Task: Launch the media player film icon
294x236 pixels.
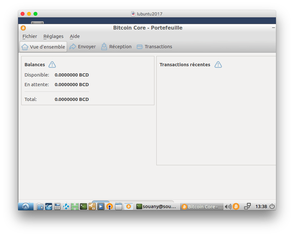Action: (101, 206)
